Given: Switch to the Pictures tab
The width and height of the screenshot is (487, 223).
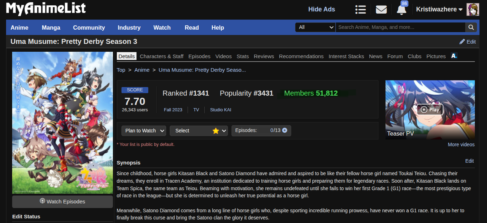Looking at the screenshot, I should point(436,56).
